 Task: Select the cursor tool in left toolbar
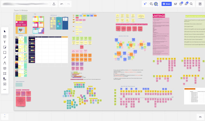coord(5,31)
